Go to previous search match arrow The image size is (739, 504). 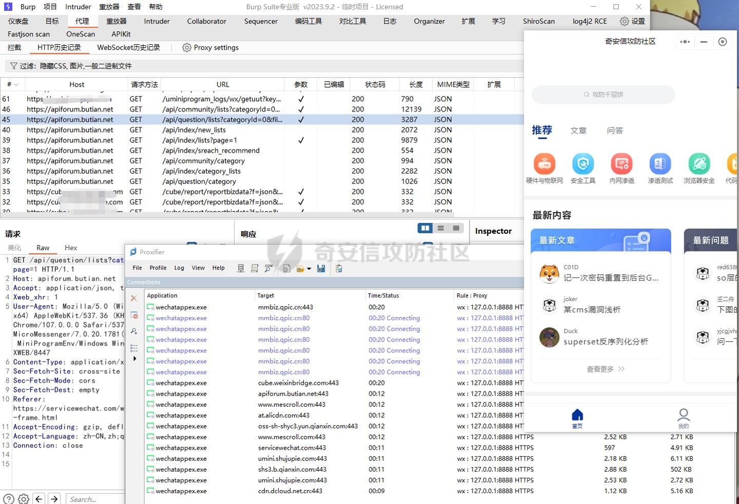pos(39,499)
